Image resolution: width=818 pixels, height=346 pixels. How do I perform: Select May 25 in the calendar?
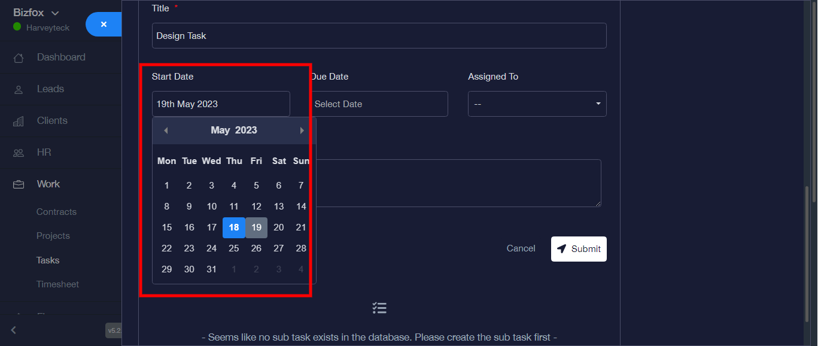[234, 248]
